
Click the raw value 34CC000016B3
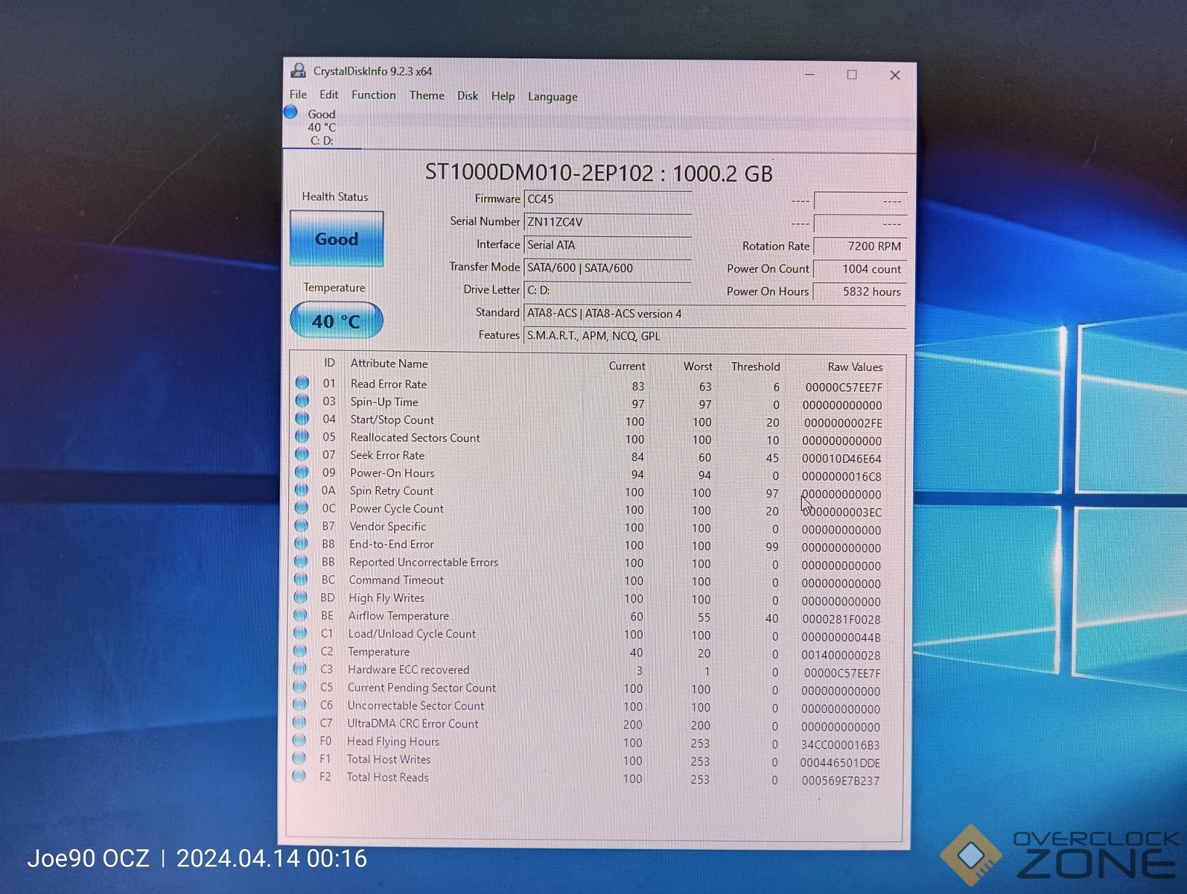[x=840, y=745]
